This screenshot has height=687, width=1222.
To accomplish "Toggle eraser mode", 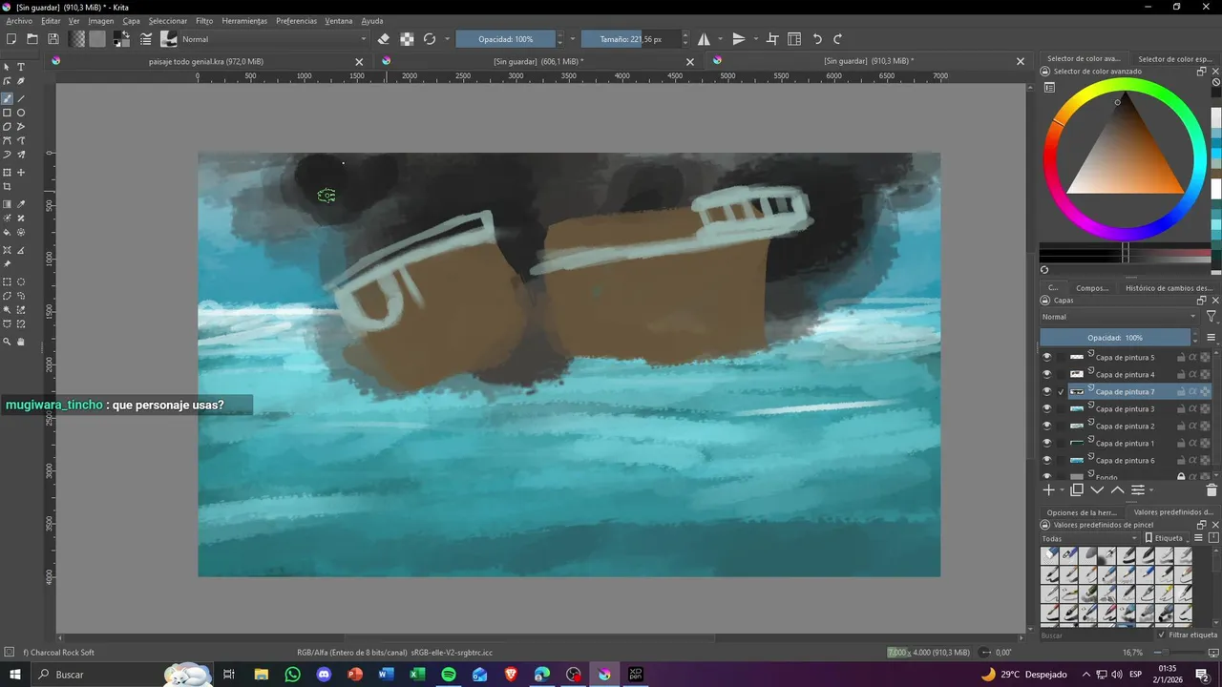I will point(384,39).
